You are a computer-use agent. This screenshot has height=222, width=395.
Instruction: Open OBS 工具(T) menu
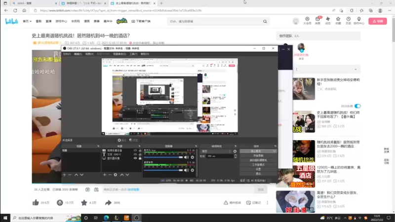click(133, 54)
